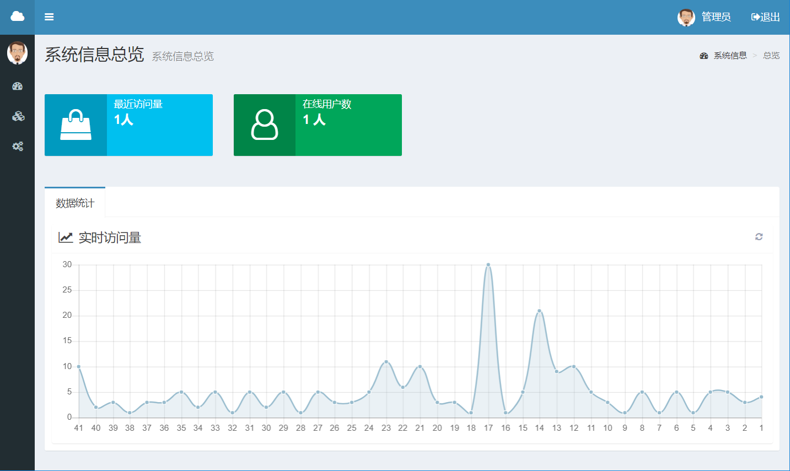Screen dimensions: 790x471
Task: Open the 管理员 user menu
Action: [716, 17]
